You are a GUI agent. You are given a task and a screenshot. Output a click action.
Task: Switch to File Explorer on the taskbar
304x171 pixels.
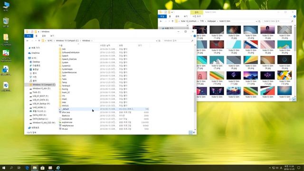point(35,168)
